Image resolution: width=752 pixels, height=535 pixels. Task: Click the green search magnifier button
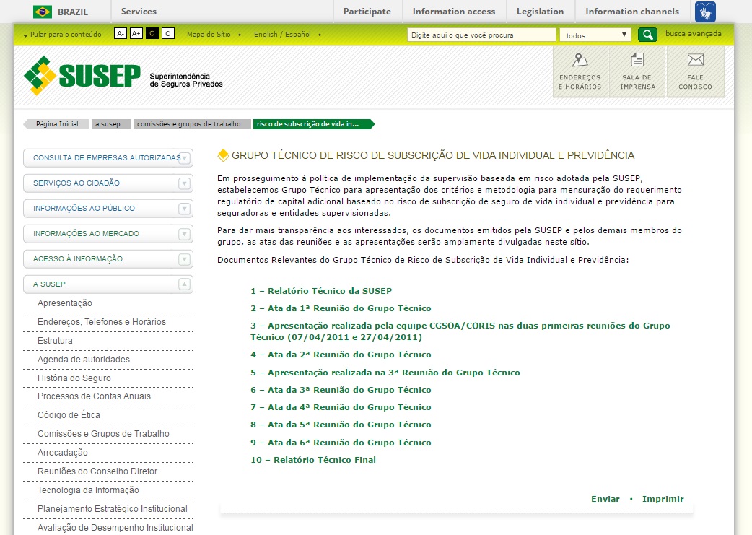[x=647, y=35]
